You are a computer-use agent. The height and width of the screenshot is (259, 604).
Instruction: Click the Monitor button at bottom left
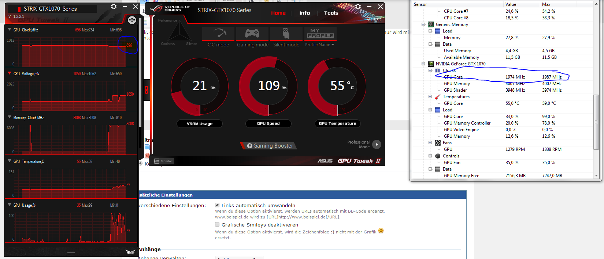pyautogui.click(x=163, y=161)
